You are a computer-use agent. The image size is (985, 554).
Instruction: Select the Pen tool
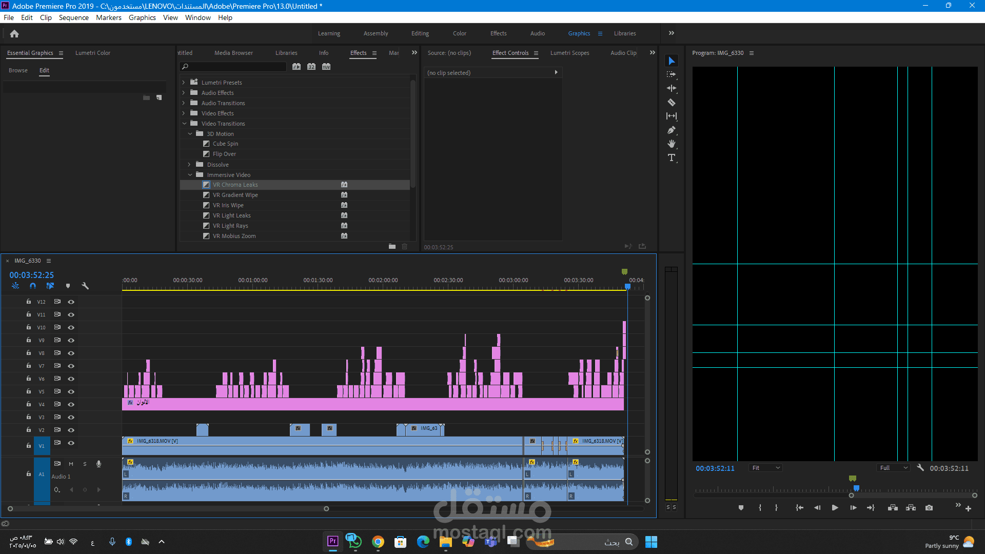tap(672, 130)
